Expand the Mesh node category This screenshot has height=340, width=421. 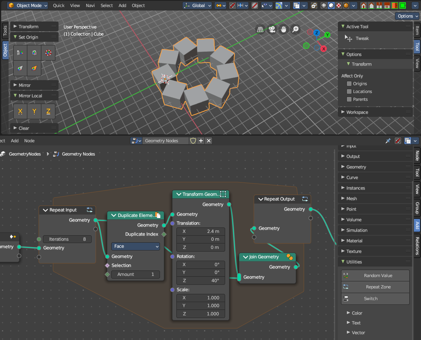375,199
